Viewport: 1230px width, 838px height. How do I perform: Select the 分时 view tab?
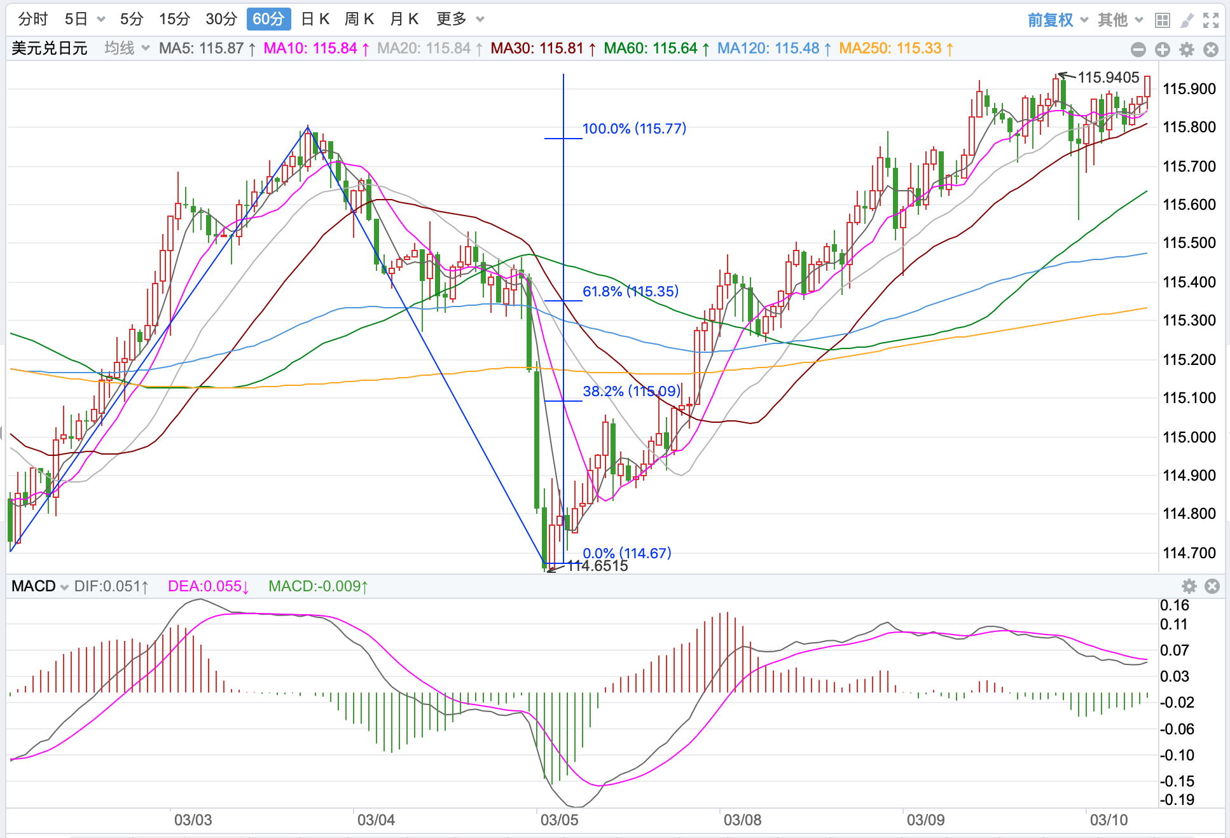pyautogui.click(x=33, y=19)
